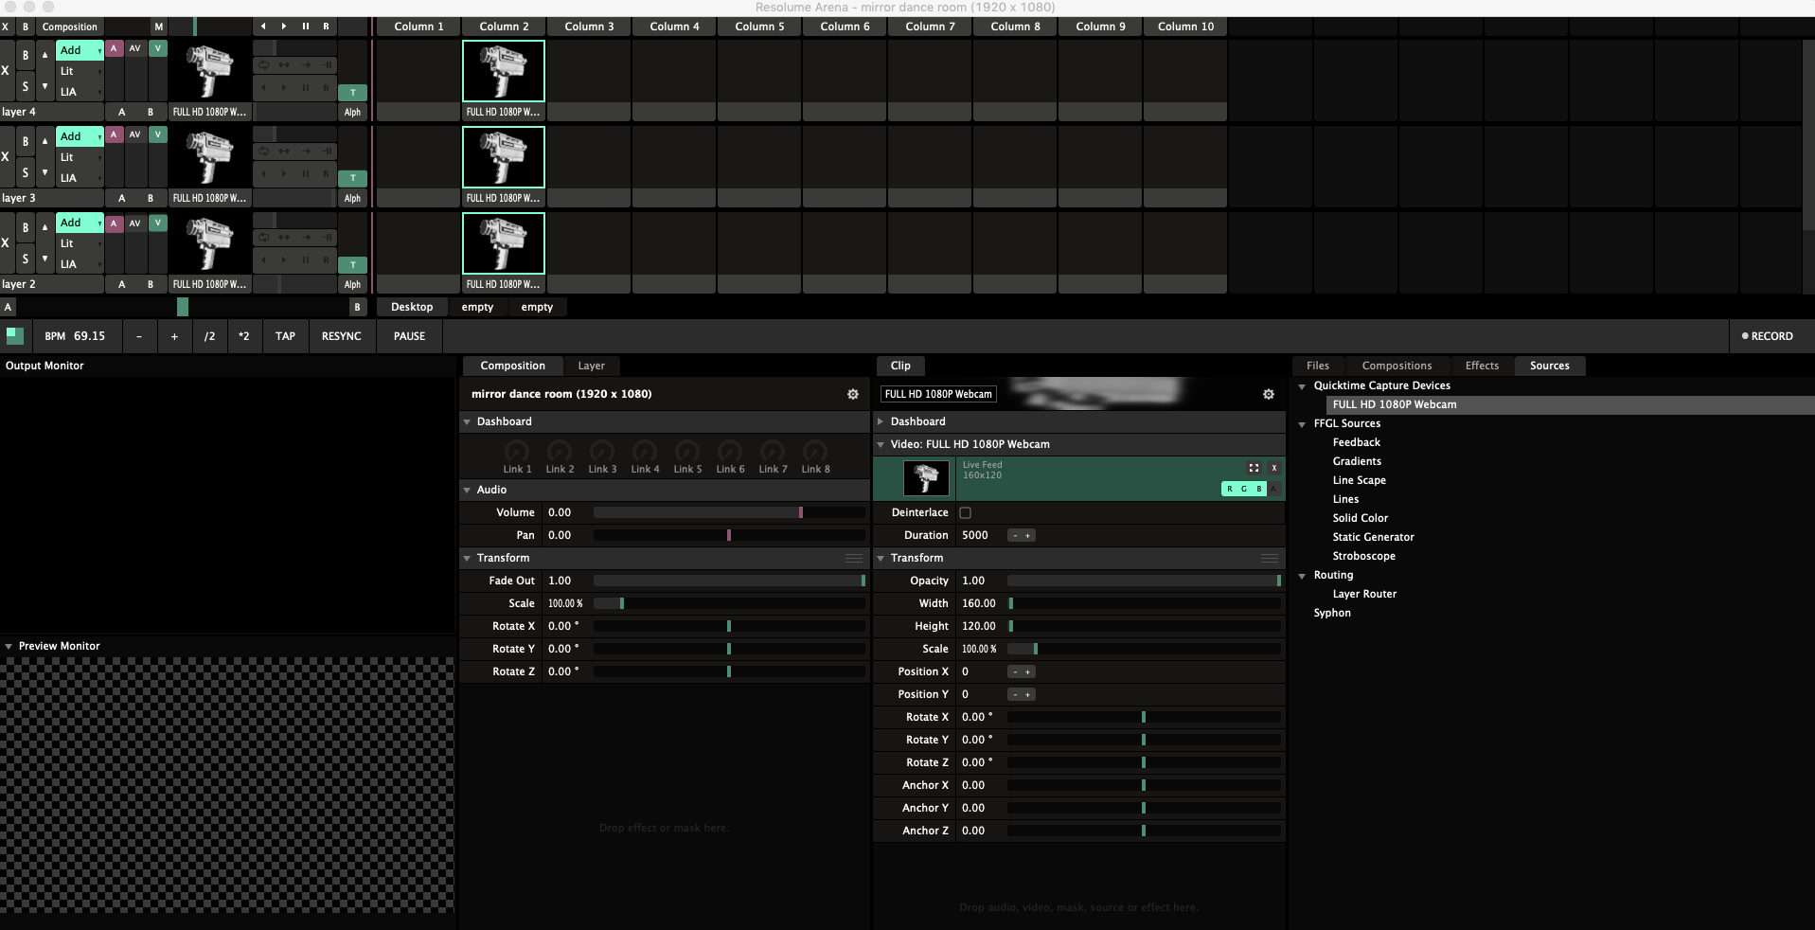Click the composition play forward arrow
The height and width of the screenshot is (930, 1815).
(284, 27)
